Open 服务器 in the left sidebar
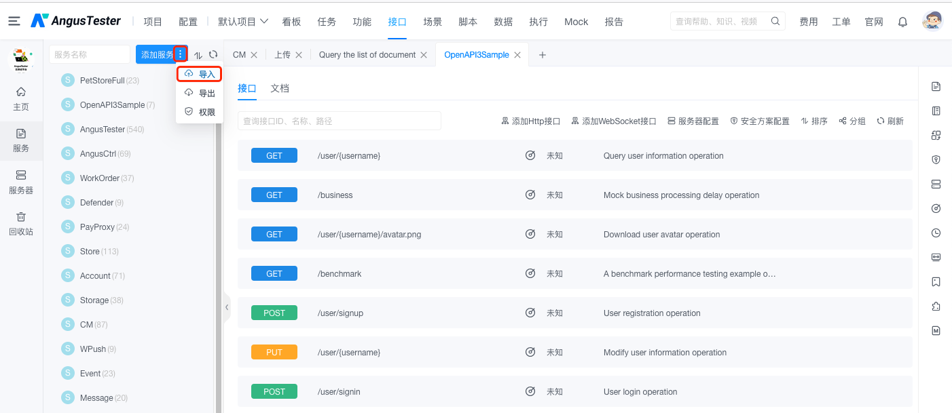Viewport: 952px width, 413px height. pyautogui.click(x=21, y=182)
